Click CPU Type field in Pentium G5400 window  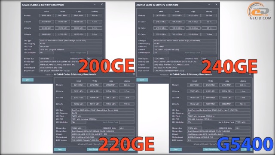point(219,110)
